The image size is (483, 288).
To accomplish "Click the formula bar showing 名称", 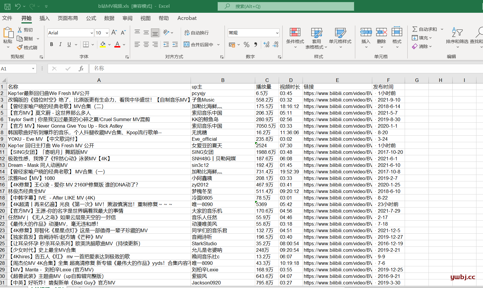I will [x=286, y=69].
